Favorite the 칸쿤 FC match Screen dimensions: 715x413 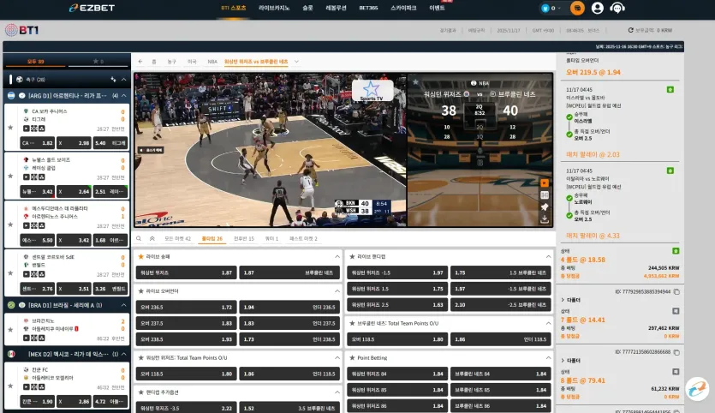pyautogui.click(x=10, y=386)
